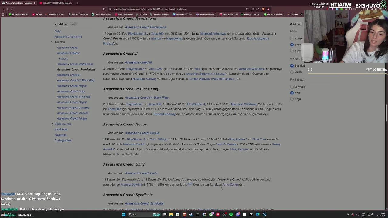Hide contents with gizle button
Screen dimensions: 388x218
pos(74,24)
